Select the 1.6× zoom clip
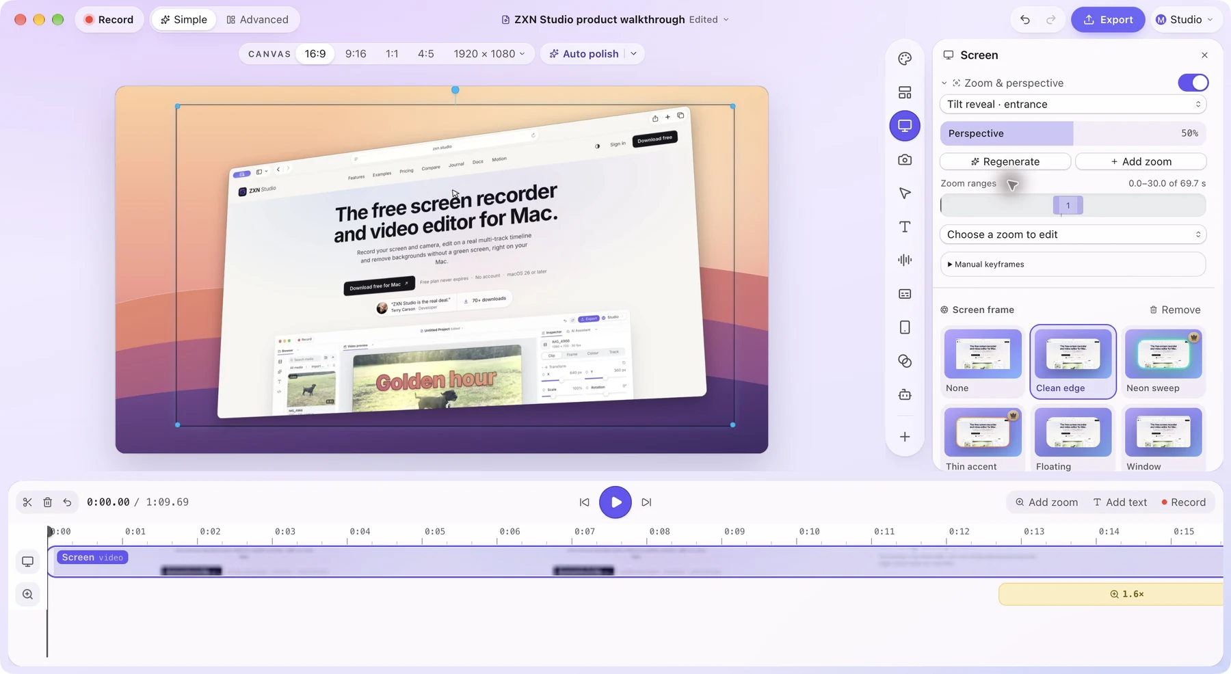Viewport: 1231px width, 674px height. (x=1111, y=595)
